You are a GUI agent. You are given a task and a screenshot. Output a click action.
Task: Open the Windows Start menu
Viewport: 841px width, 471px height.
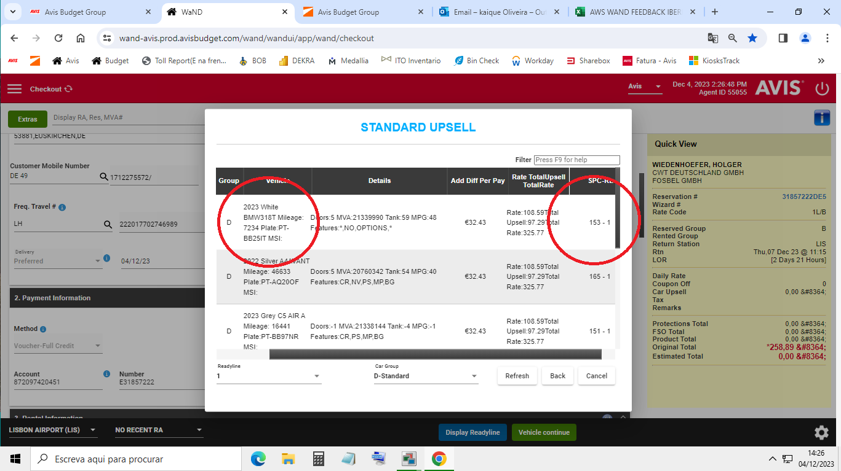(x=15, y=459)
